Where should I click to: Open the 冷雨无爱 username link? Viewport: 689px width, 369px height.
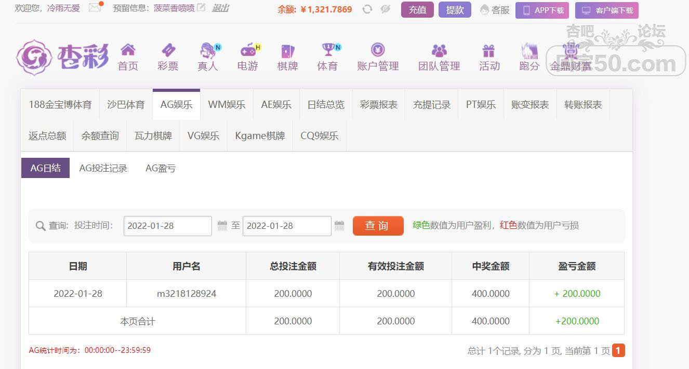pyautogui.click(x=63, y=8)
